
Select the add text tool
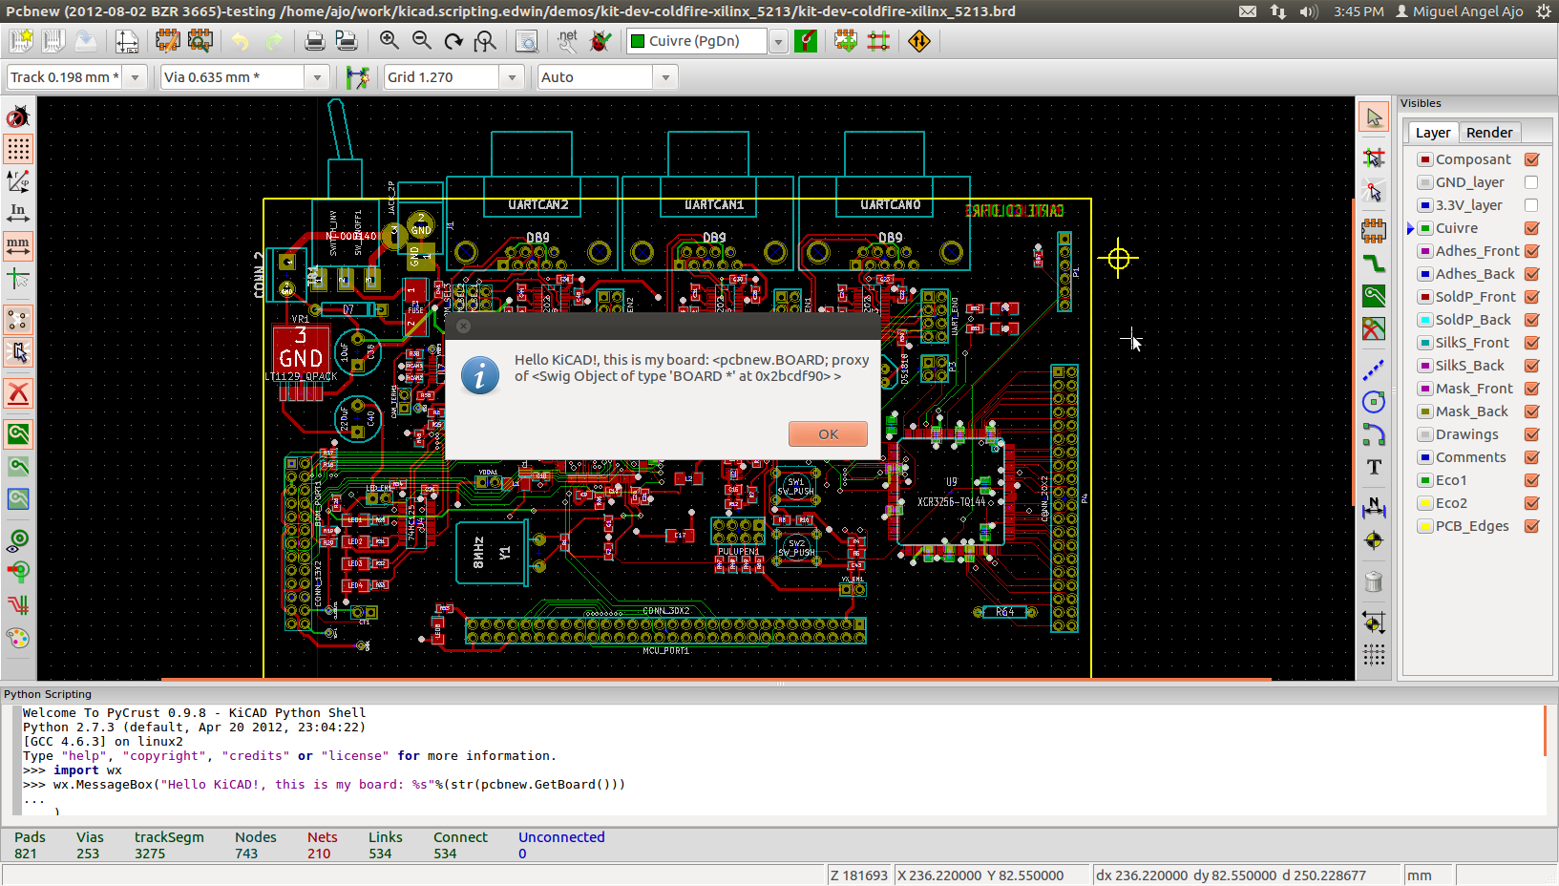click(1374, 467)
